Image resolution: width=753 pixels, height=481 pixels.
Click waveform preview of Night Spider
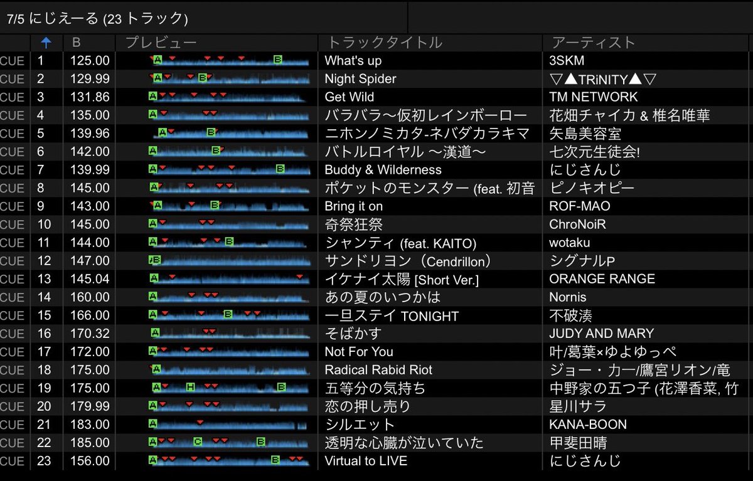(x=230, y=79)
